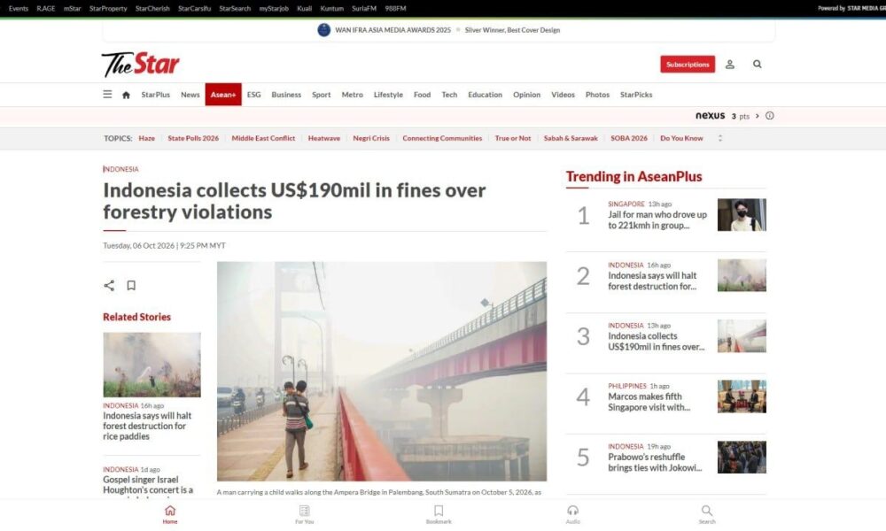Expand the topics list arrows
This screenshot has width=886, height=531.
click(x=719, y=138)
